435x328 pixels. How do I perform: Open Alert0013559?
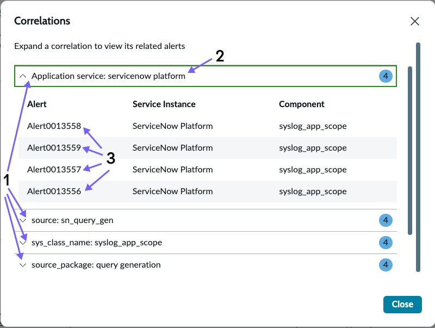(x=54, y=147)
